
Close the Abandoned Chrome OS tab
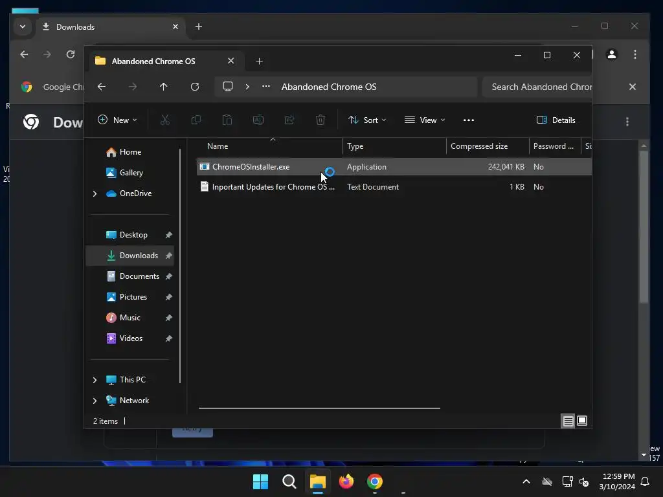click(231, 61)
